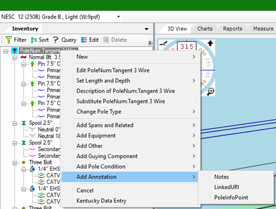
Task: Open the NESC load case dropdown
Action: tap(119, 17)
